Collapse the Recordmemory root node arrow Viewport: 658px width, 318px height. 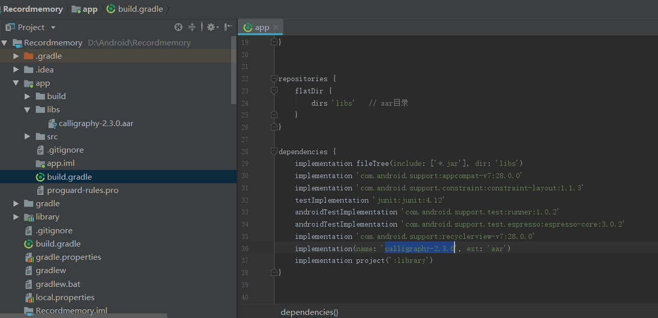[5, 43]
